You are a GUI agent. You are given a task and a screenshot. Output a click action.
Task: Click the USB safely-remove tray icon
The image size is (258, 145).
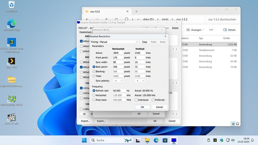pos(209,140)
